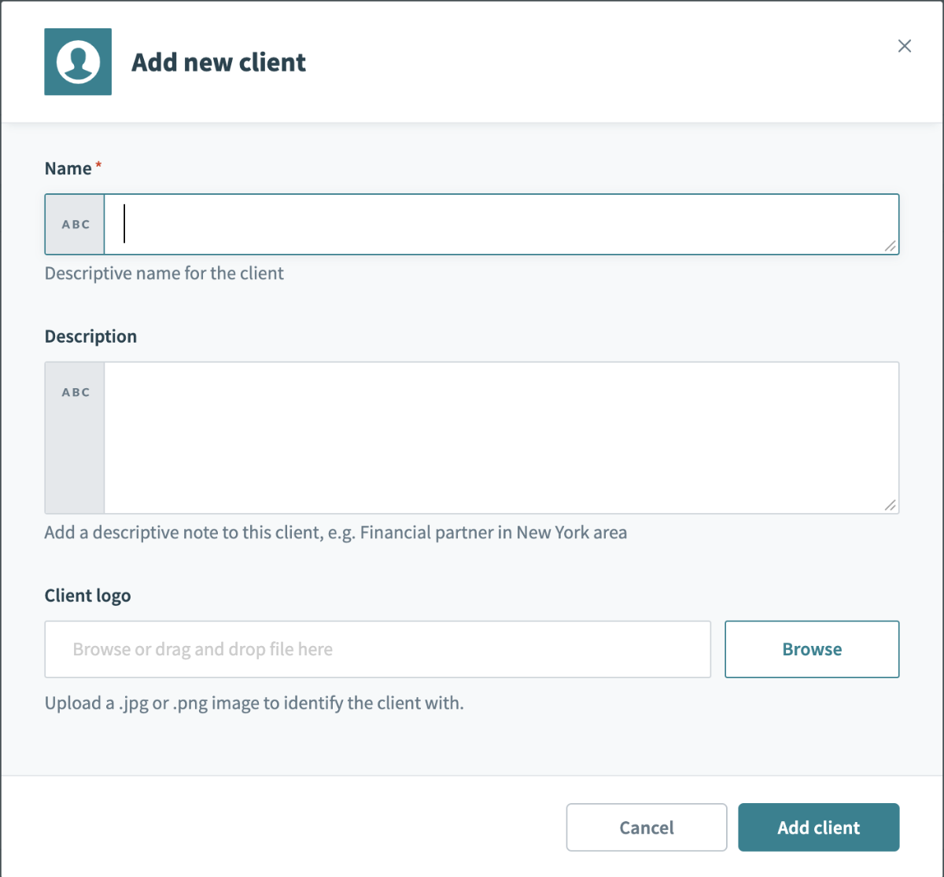The image size is (944, 877).
Task: Click the 'Add new client' dialog title
Action: (x=219, y=62)
